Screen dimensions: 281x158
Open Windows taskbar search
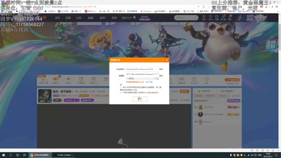(x=11, y=155)
